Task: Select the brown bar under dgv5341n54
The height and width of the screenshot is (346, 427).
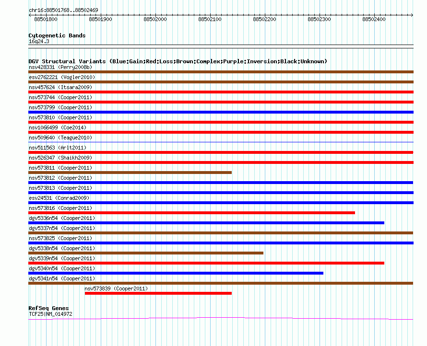Action: [221, 283]
